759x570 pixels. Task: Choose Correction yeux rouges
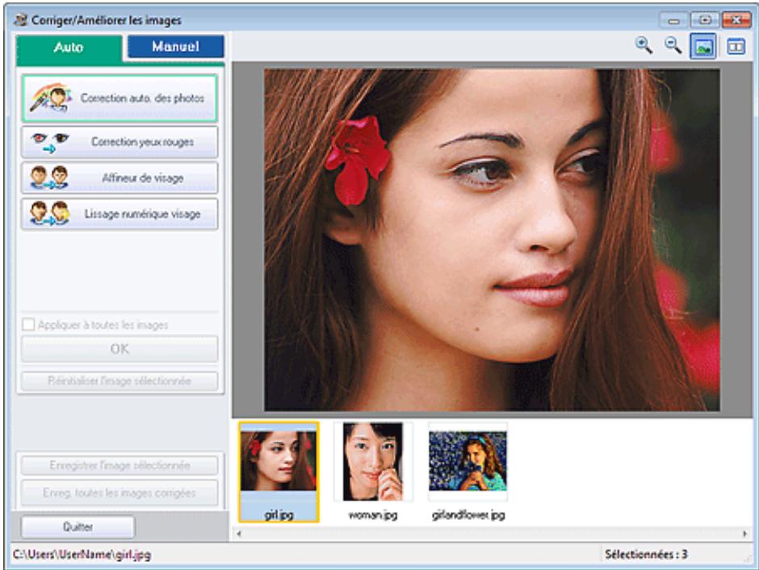point(119,142)
